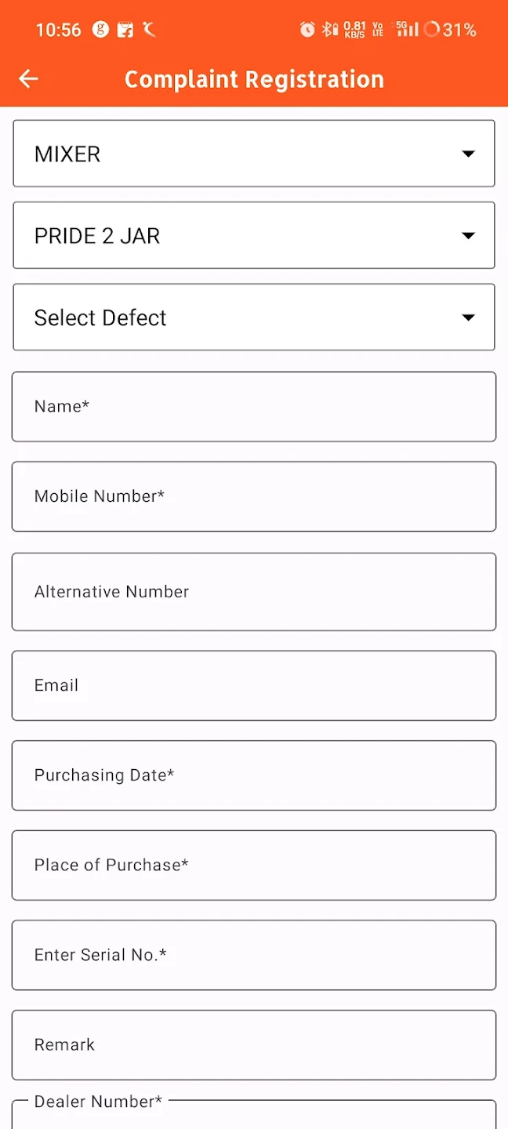Open the PRIDE 2 JAR model dropdown

254,235
